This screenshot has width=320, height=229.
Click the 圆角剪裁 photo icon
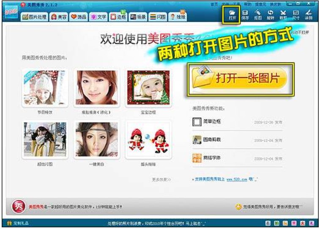(x=197, y=140)
